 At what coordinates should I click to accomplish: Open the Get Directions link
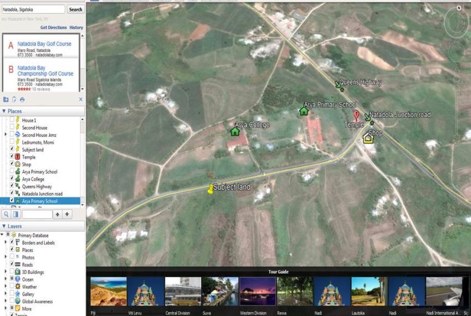[x=53, y=27]
